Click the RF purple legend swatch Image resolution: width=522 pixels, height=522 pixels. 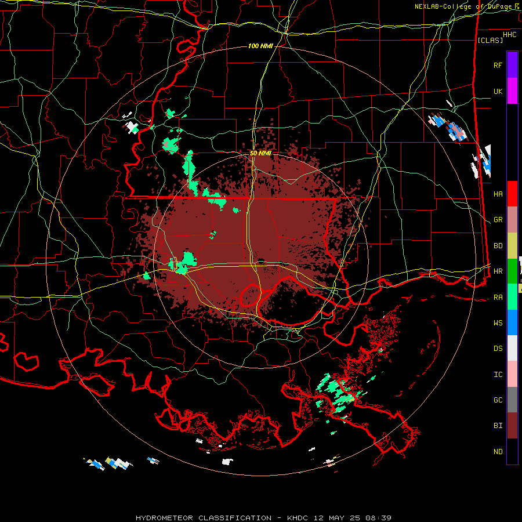[512, 64]
